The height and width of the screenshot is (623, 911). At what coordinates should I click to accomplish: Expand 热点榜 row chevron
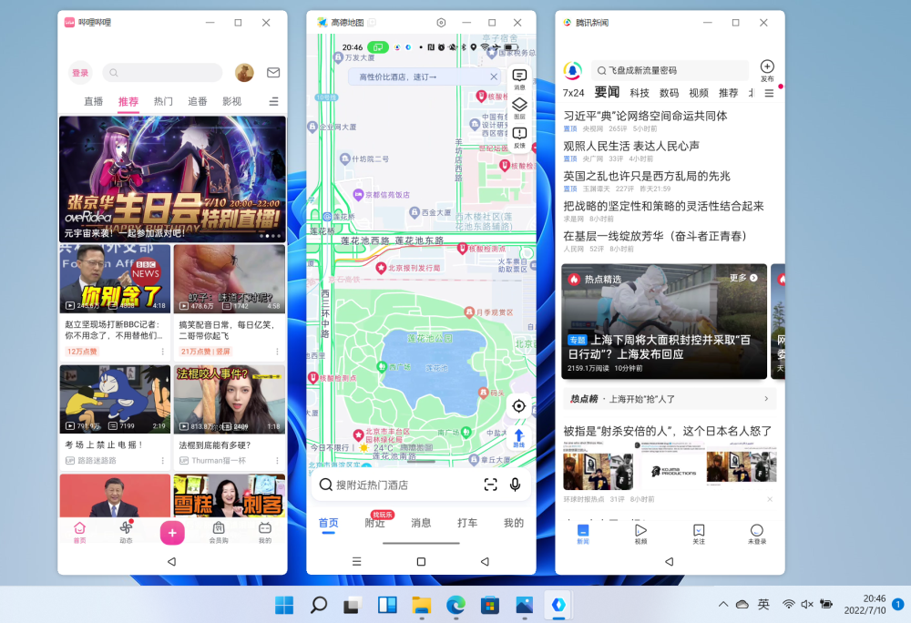766,399
